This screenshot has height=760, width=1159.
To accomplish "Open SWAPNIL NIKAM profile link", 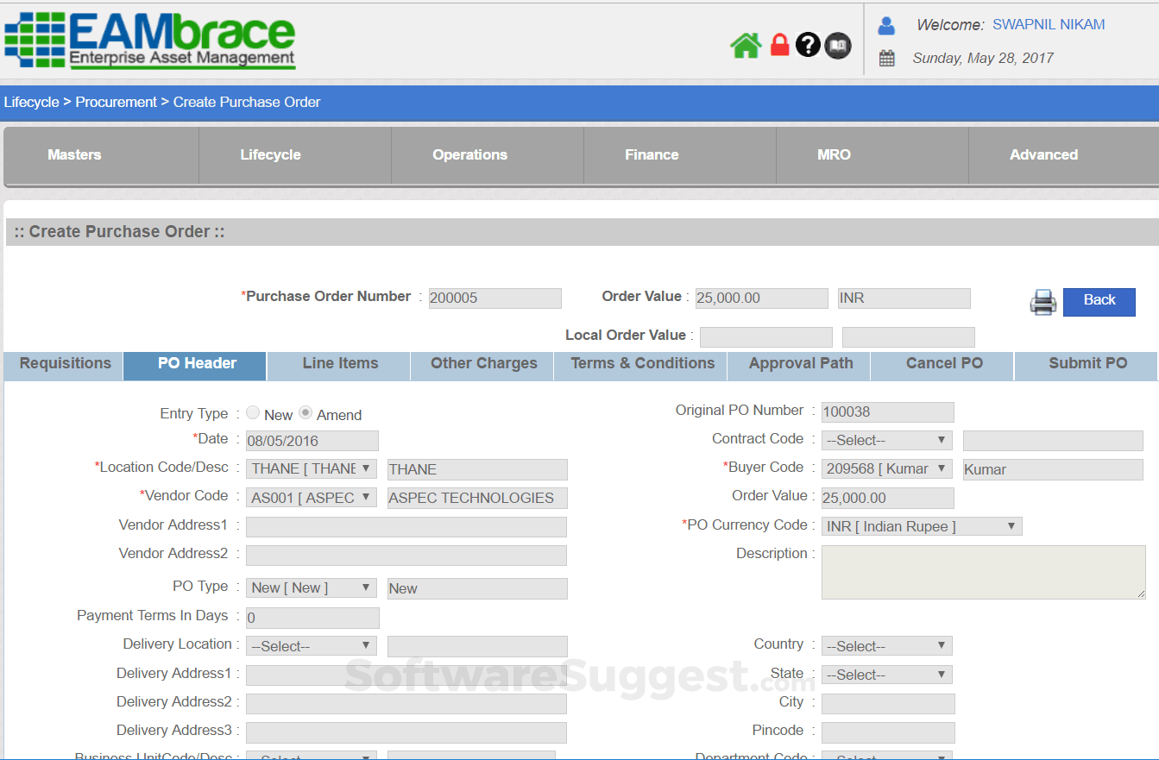I will [1048, 24].
